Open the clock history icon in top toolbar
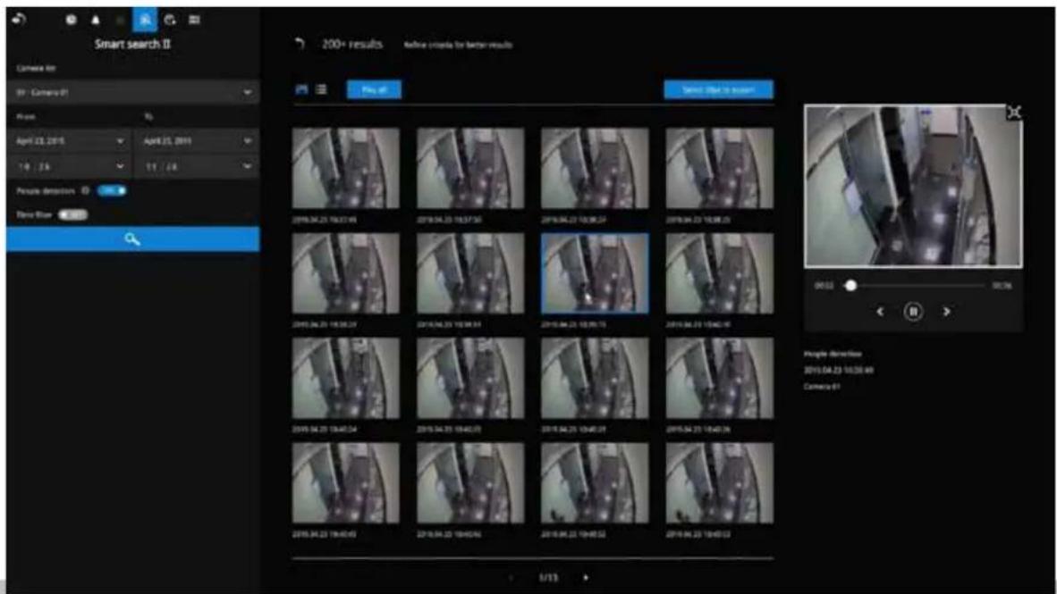Screen dimensions: 1057x594 point(71,20)
